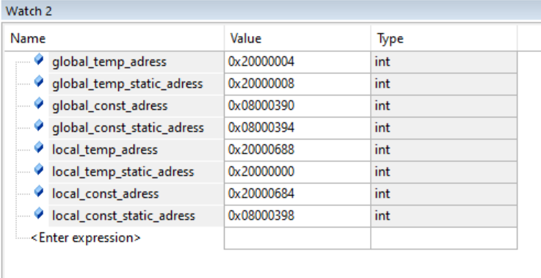Click value 0x08000394
Screen dimensions: 541x278
coord(261,128)
